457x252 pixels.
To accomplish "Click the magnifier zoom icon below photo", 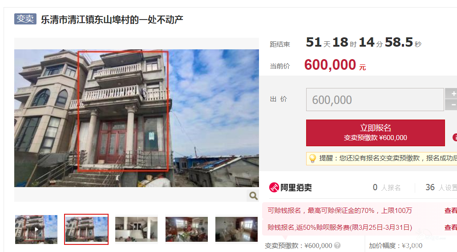I will pos(253,196).
